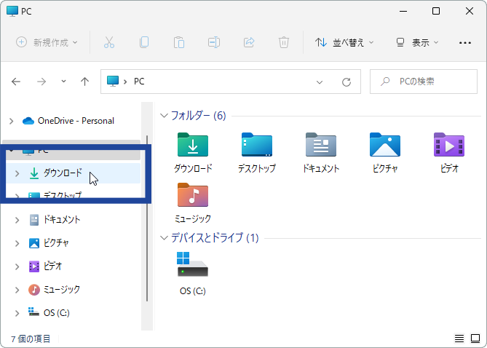
Task: Switch to large thumbnails view in status bar
Action: [475, 339]
